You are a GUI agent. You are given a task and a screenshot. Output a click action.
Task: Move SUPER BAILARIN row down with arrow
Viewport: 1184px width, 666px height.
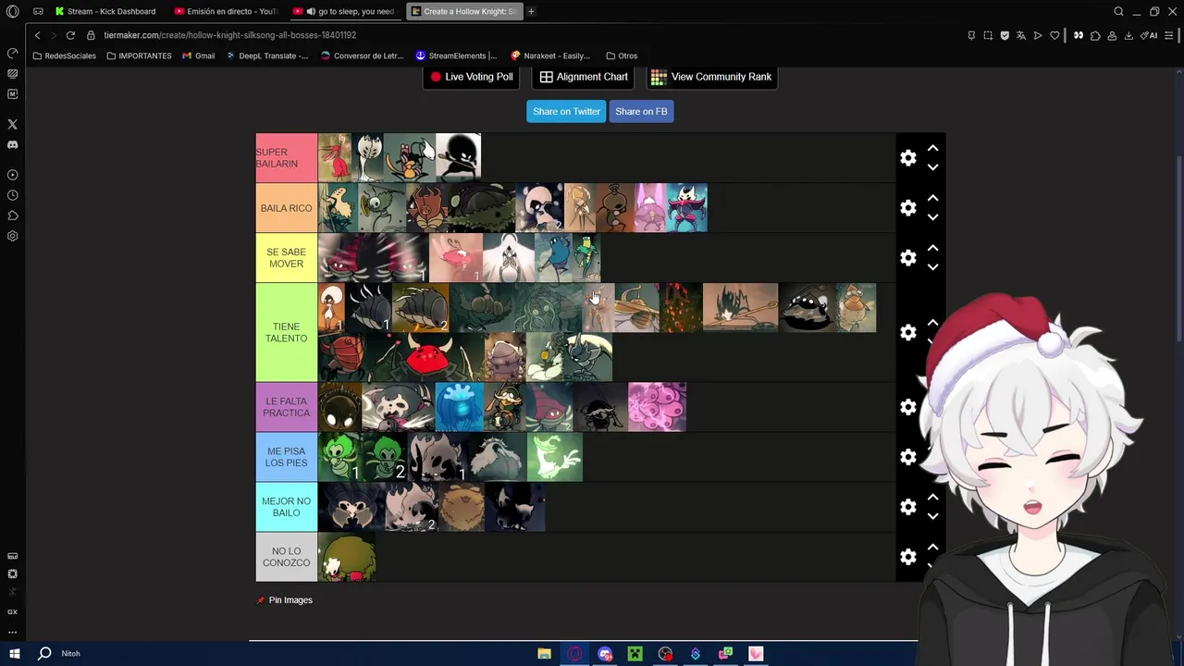(x=932, y=167)
